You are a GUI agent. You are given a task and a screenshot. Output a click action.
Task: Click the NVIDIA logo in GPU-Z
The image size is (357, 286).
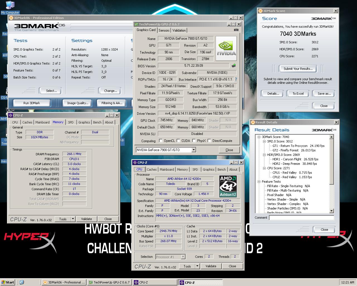[226, 48]
